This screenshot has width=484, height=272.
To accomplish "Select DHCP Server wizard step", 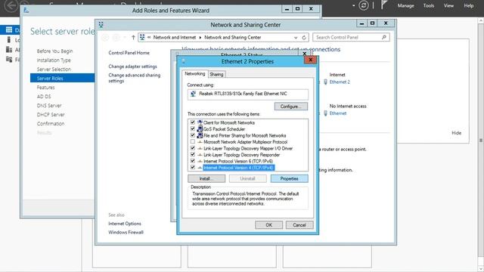I will 51,114.
